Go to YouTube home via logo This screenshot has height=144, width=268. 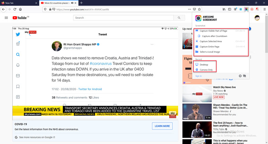tap(20, 18)
